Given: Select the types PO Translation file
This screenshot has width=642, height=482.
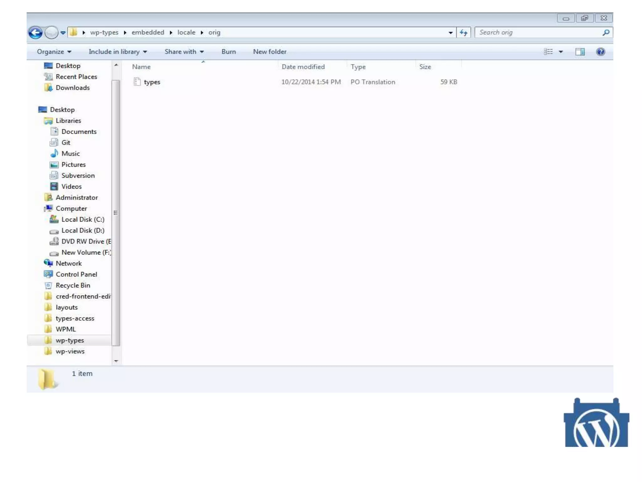Looking at the screenshot, I should [152, 82].
